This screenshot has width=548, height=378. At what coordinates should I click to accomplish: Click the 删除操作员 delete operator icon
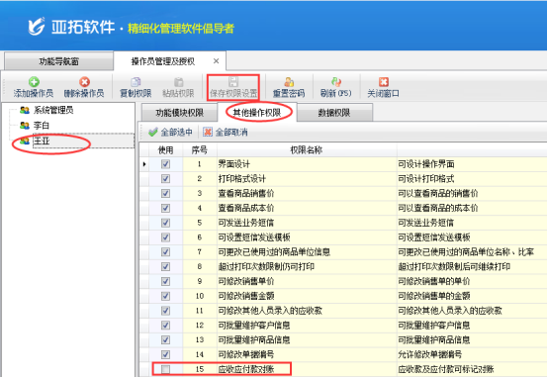pyautogui.click(x=84, y=82)
